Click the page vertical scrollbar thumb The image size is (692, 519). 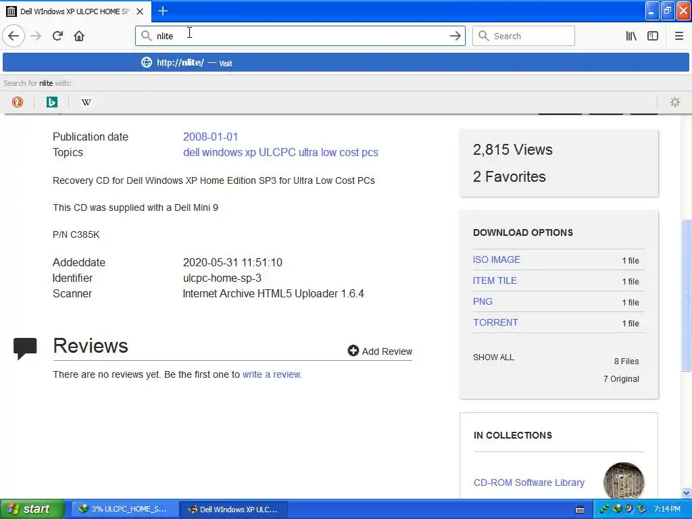pos(686,295)
